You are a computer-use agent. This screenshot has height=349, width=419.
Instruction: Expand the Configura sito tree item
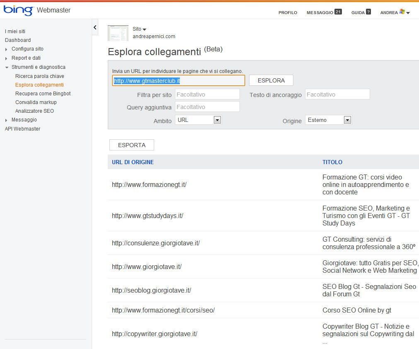pyautogui.click(x=7, y=49)
